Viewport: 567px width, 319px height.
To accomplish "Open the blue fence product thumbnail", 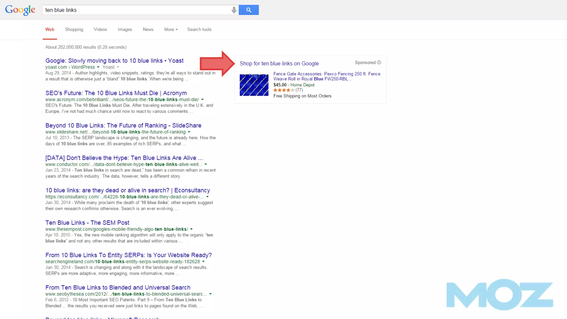I will point(254,85).
